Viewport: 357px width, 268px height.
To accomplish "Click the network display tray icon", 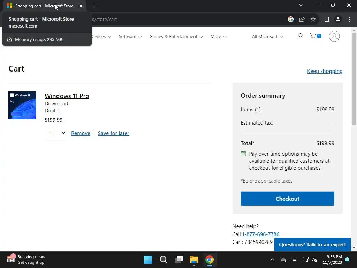I will point(305,260).
